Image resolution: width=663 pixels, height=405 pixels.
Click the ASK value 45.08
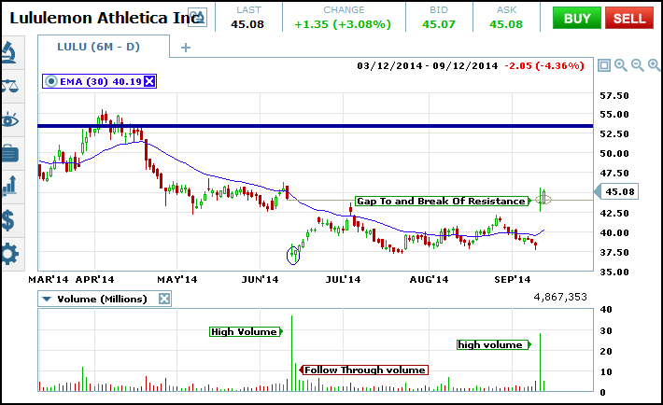(x=506, y=24)
